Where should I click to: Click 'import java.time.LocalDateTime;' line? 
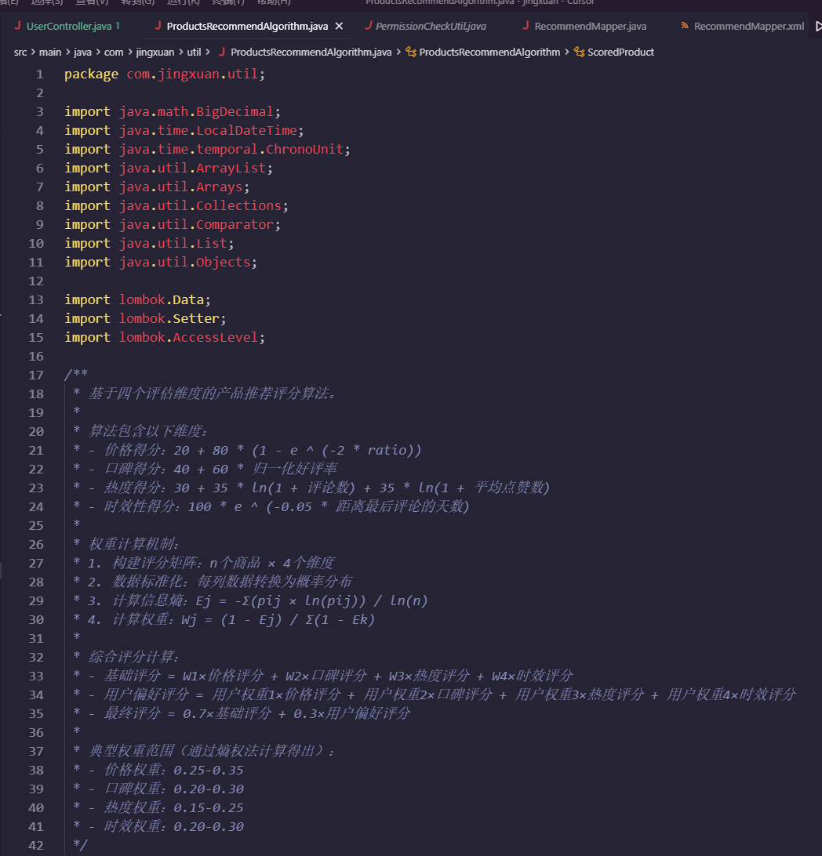184,130
